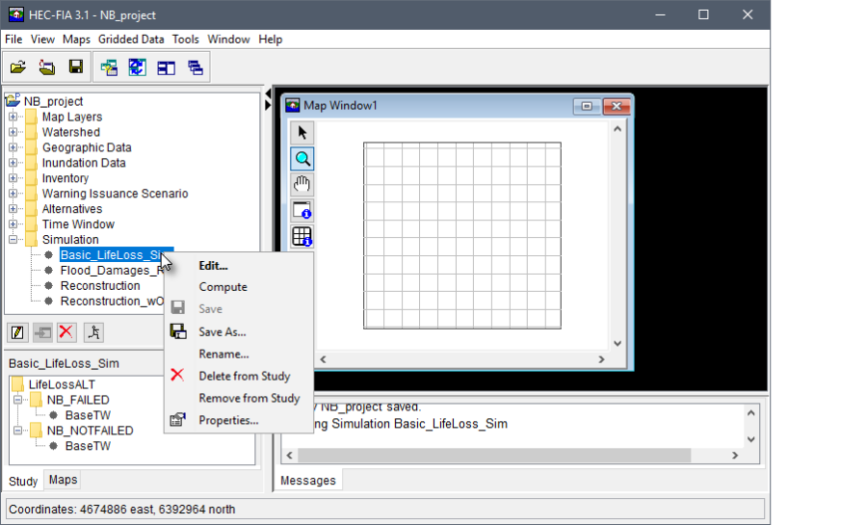This screenshot has height=525, width=867.
Task: Choose Compute from the context menu
Action: (240, 287)
